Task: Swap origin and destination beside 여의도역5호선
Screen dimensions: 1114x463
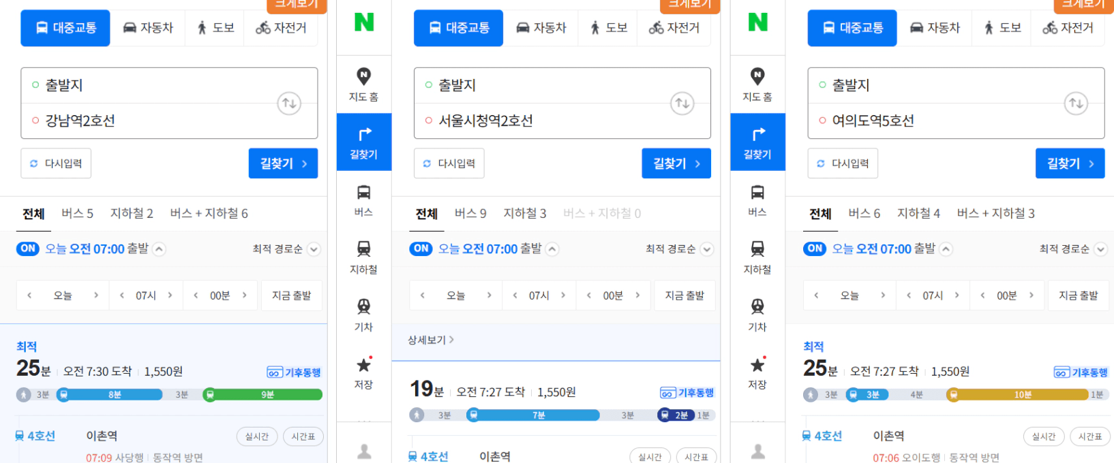Action: [1076, 103]
